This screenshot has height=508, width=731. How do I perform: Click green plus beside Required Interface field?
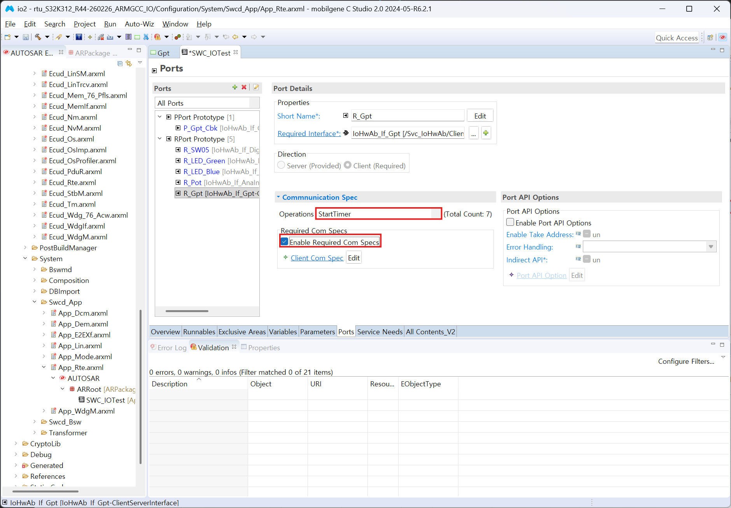click(486, 133)
